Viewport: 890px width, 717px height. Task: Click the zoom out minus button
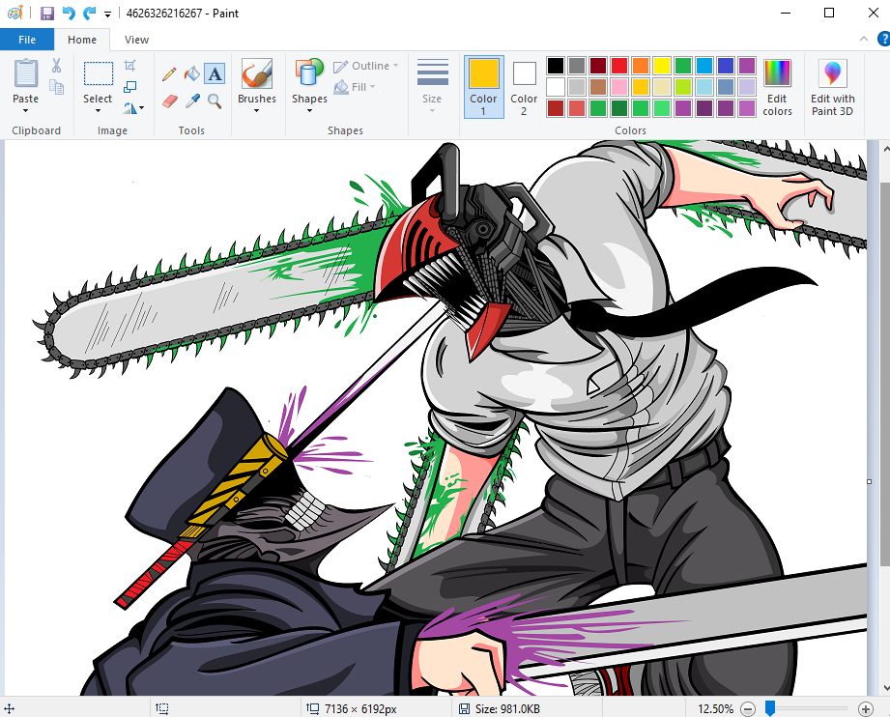[748, 708]
